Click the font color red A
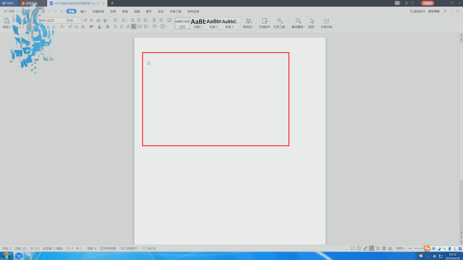 [x=99, y=27]
